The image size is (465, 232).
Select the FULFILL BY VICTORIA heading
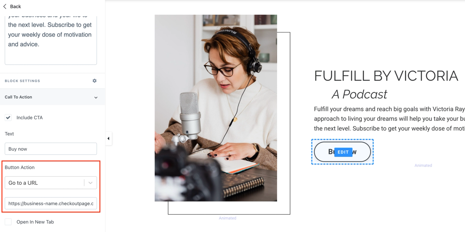click(386, 76)
